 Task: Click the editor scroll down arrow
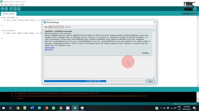(x=198, y=85)
